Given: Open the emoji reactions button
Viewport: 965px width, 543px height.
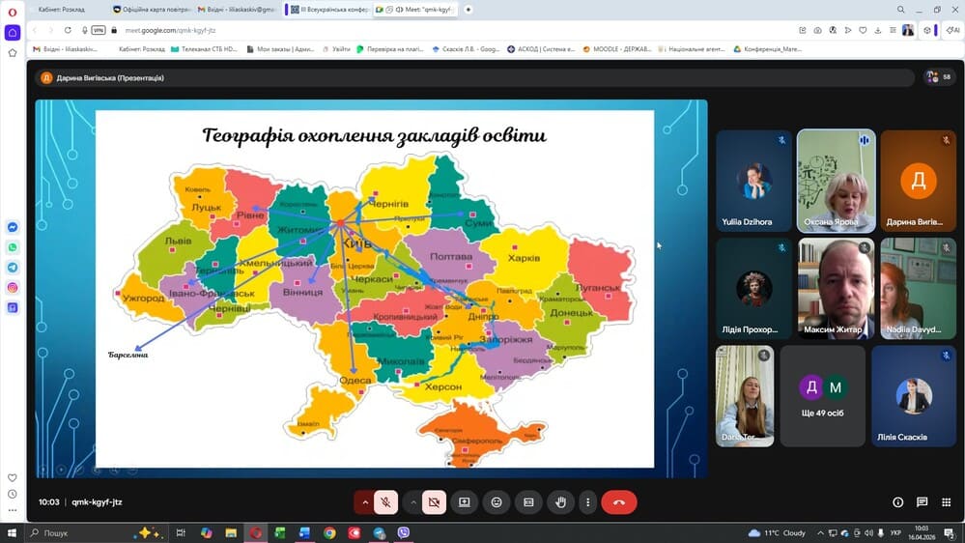Looking at the screenshot, I should [x=497, y=502].
